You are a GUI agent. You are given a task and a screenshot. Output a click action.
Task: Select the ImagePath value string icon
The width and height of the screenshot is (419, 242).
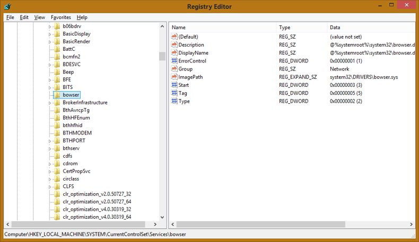point(174,77)
